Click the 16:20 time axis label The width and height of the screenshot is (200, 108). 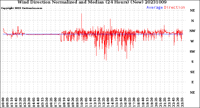126,102
